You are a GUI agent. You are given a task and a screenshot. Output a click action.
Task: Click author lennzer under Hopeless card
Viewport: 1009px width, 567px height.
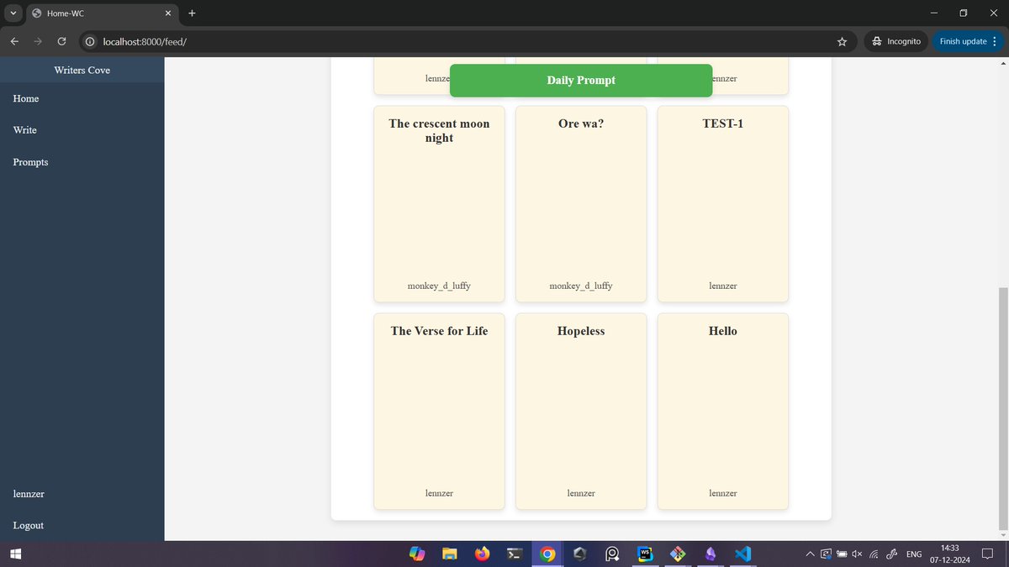(581, 493)
